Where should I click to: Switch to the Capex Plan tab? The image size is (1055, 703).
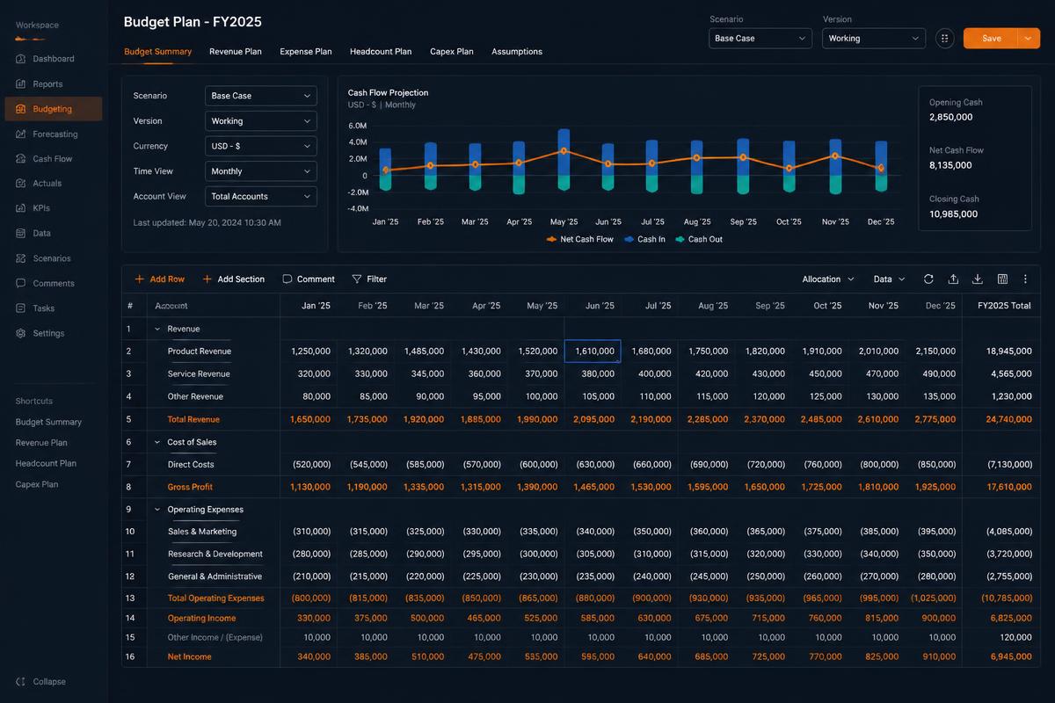pyautogui.click(x=452, y=52)
